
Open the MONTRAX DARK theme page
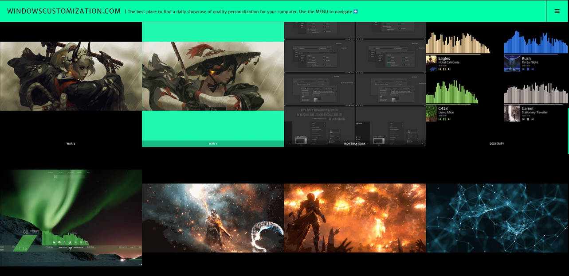[x=354, y=143]
